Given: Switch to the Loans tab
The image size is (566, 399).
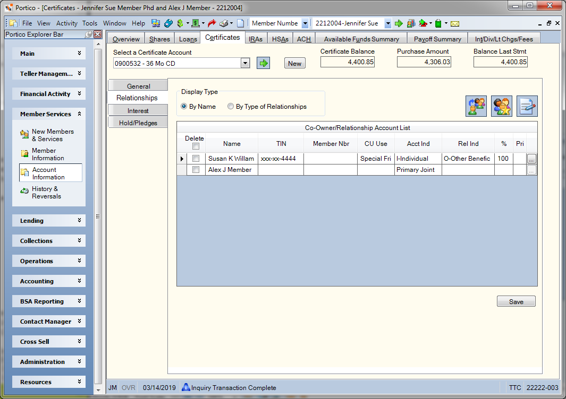Looking at the screenshot, I should 188,39.
